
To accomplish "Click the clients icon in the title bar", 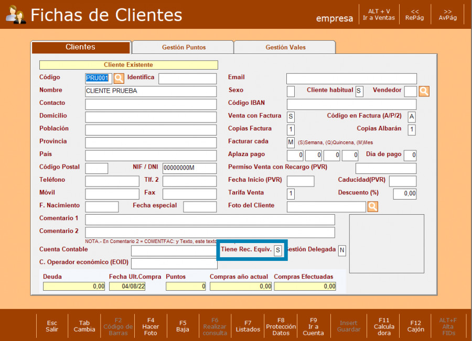I will click(15, 15).
